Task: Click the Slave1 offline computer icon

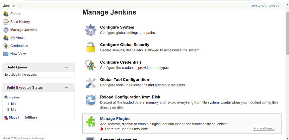Action: pos(6,118)
